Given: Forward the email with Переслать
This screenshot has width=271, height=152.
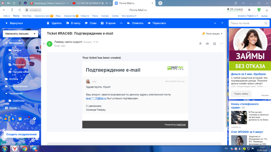Looking at the screenshot, I should click(x=157, y=23).
